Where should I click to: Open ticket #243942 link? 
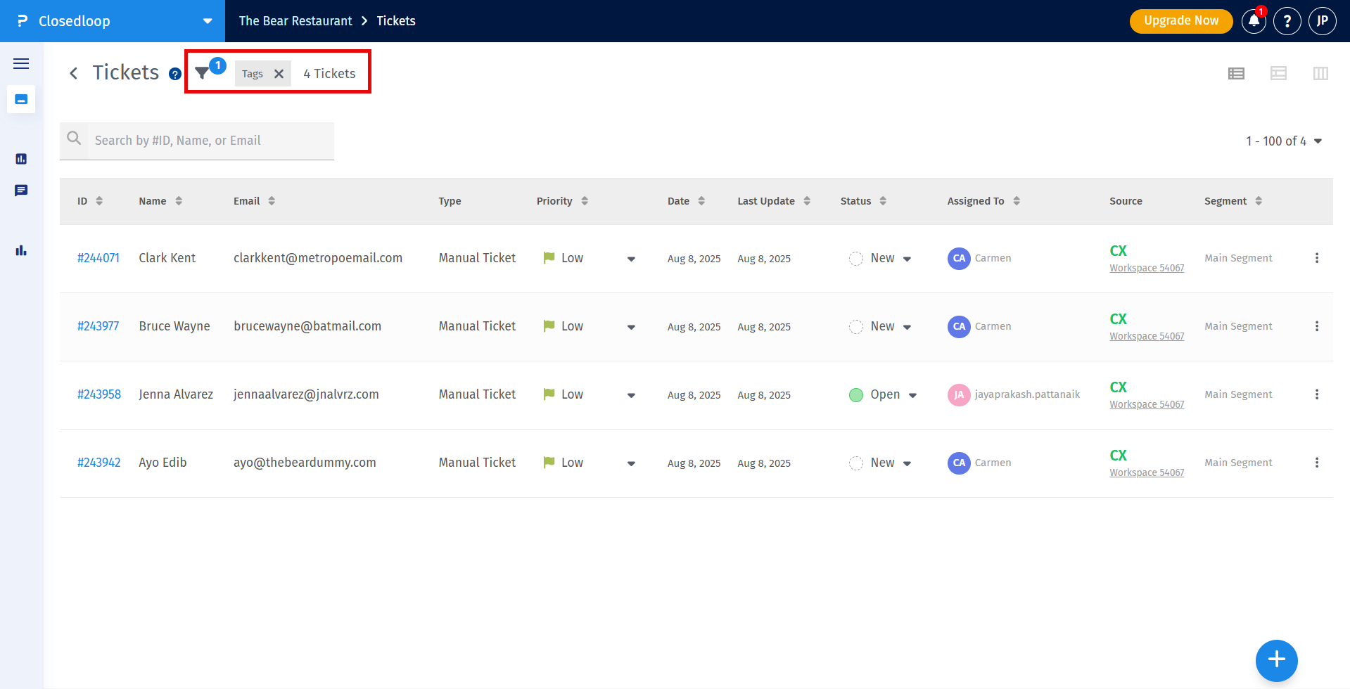tap(99, 463)
